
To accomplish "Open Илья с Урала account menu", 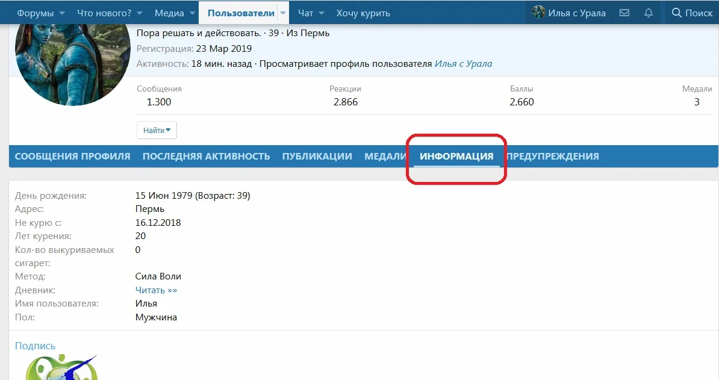I will click(x=568, y=13).
